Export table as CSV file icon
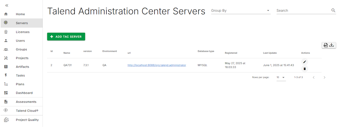This screenshot has width=340, height=127. (325, 45)
